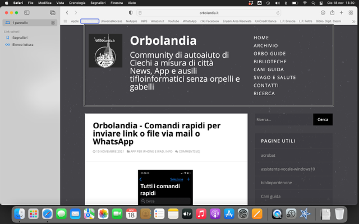Open the tab grid icon beside 1 pannello
359x224 pixels.
point(53,22)
